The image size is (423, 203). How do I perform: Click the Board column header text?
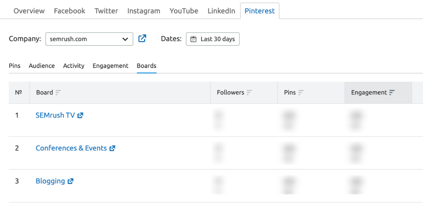[x=44, y=93]
